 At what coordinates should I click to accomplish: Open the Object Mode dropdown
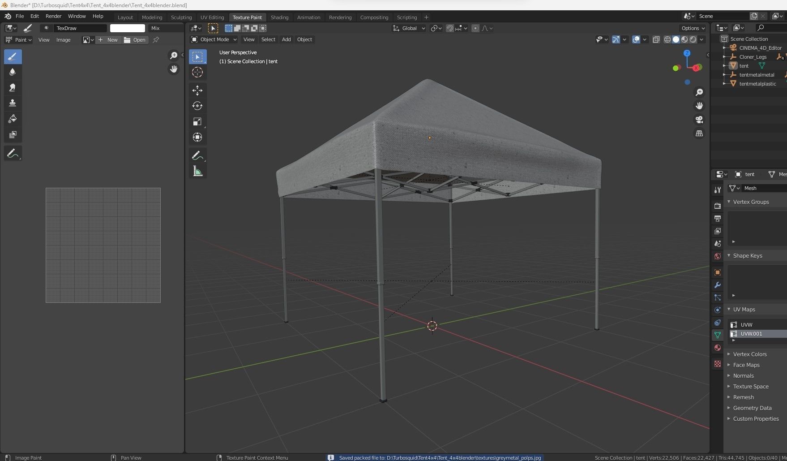point(214,39)
